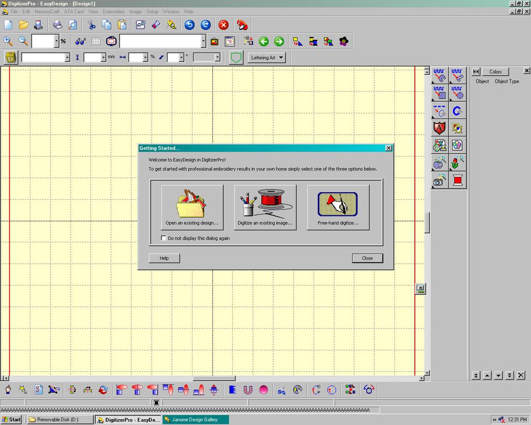Open the letter width percent dropdown
Image resolution: width=531 pixels, height=425 pixels.
(x=145, y=58)
